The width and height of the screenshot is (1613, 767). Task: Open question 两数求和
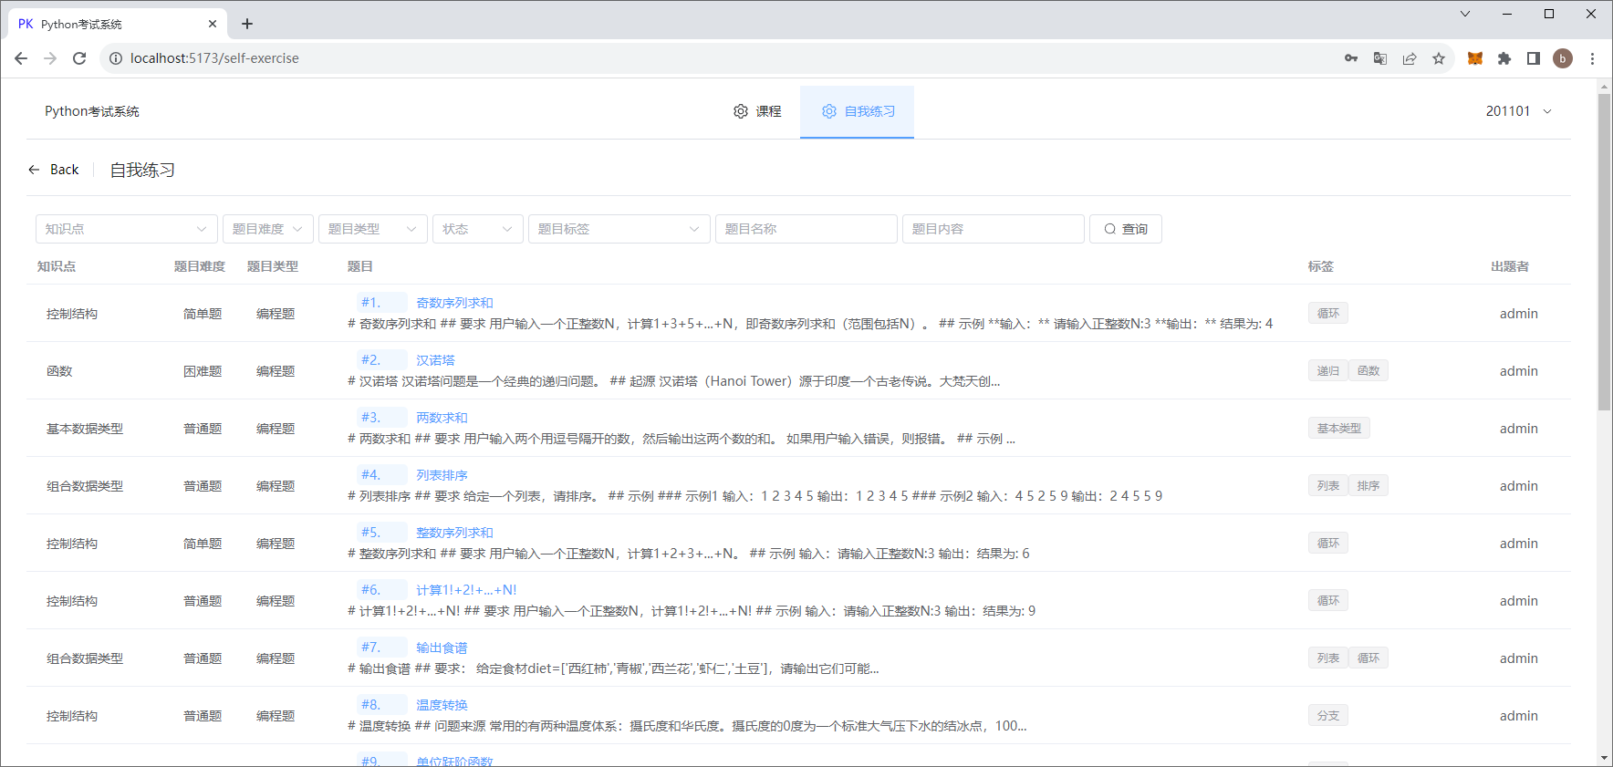click(442, 418)
